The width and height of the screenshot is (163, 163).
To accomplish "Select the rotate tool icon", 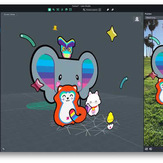I will point(62,10).
